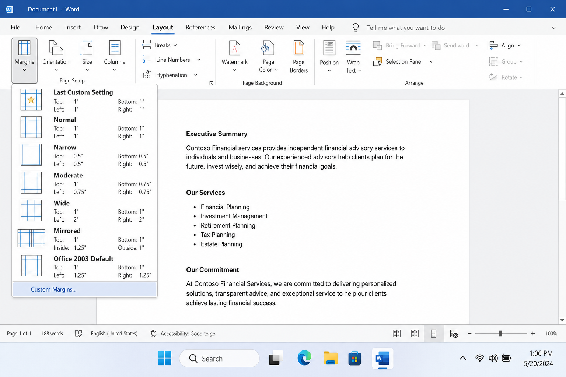Open the ribbon display options chevron
The height and width of the screenshot is (377, 566).
tap(554, 28)
